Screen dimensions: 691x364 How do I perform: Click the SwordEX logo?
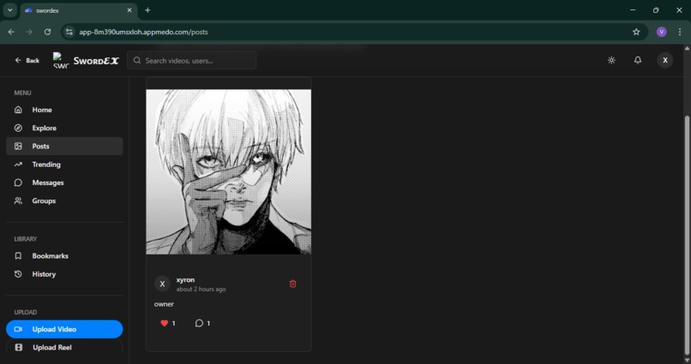coord(86,60)
